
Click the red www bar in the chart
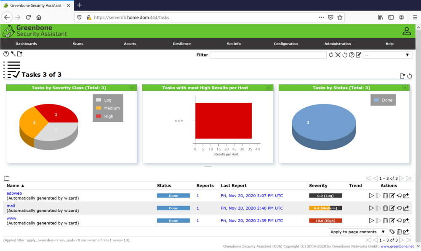(x=224, y=120)
